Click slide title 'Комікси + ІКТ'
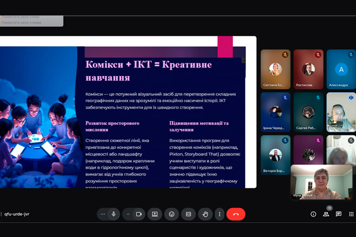Image resolution: width=356 pixels, height=237 pixels. 118,65
